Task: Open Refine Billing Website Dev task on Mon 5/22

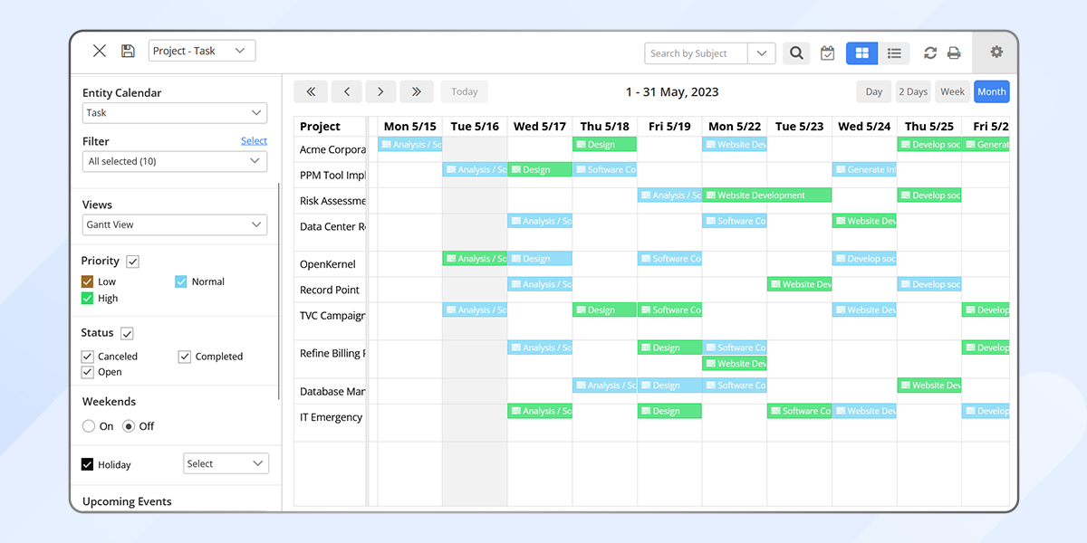Action: pyautogui.click(x=735, y=364)
